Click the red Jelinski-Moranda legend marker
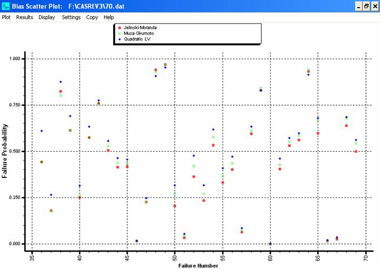 tap(119, 27)
